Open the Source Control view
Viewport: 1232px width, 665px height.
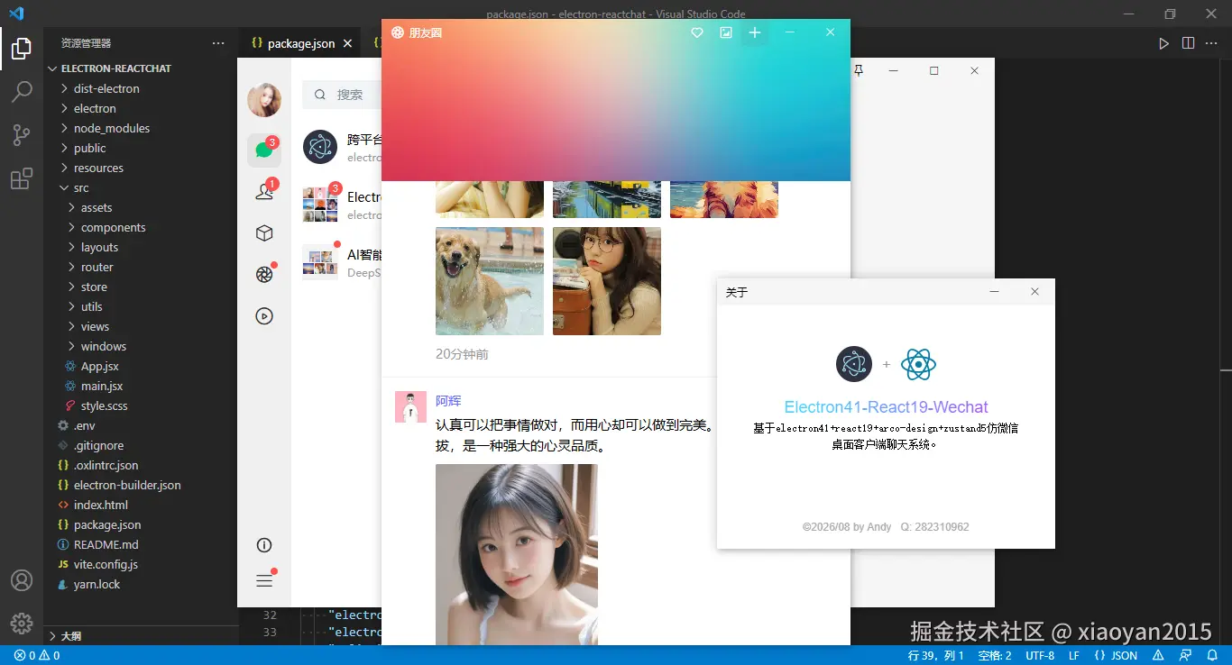click(x=22, y=135)
